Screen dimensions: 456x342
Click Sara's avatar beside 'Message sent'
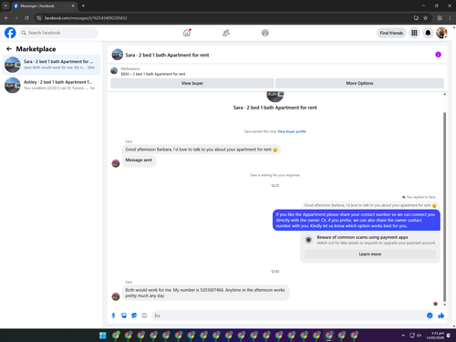click(116, 163)
